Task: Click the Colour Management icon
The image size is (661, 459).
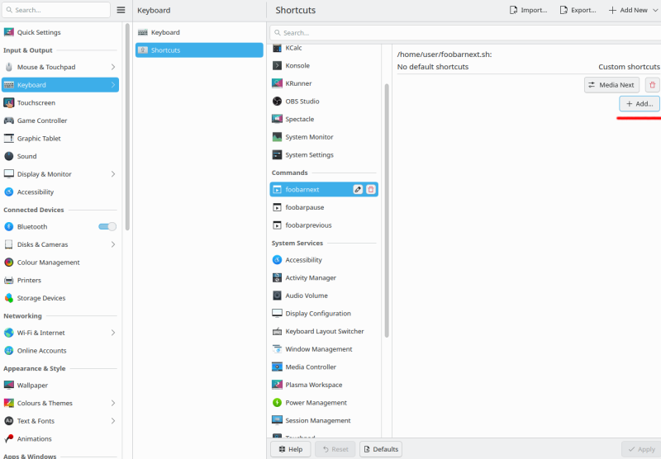Action: click(x=9, y=263)
